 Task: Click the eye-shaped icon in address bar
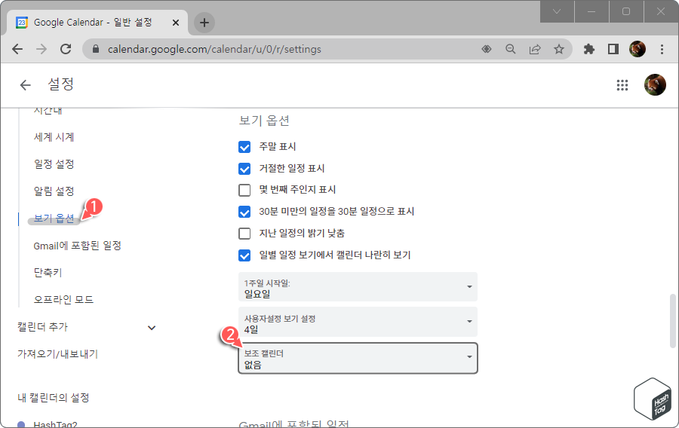pyautogui.click(x=487, y=49)
